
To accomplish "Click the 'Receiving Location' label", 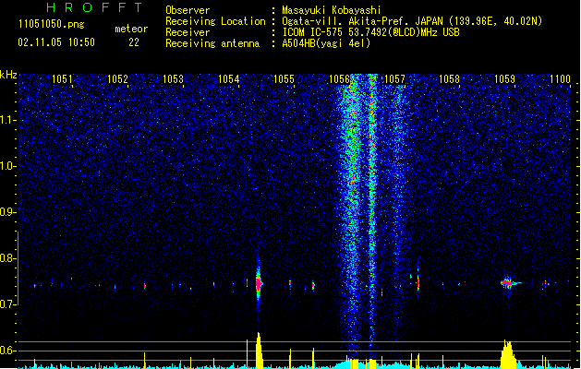I will [215, 21].
